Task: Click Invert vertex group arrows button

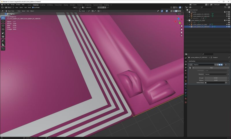Action: pos(226,83)
